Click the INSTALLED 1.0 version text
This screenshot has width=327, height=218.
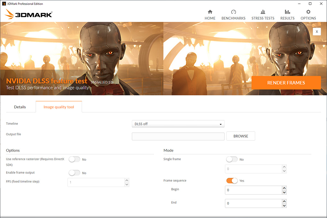pyautogui.click(x=102, y=82)
